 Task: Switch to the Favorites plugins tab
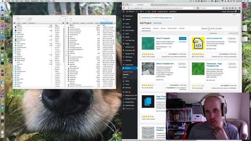click(182, 29)
